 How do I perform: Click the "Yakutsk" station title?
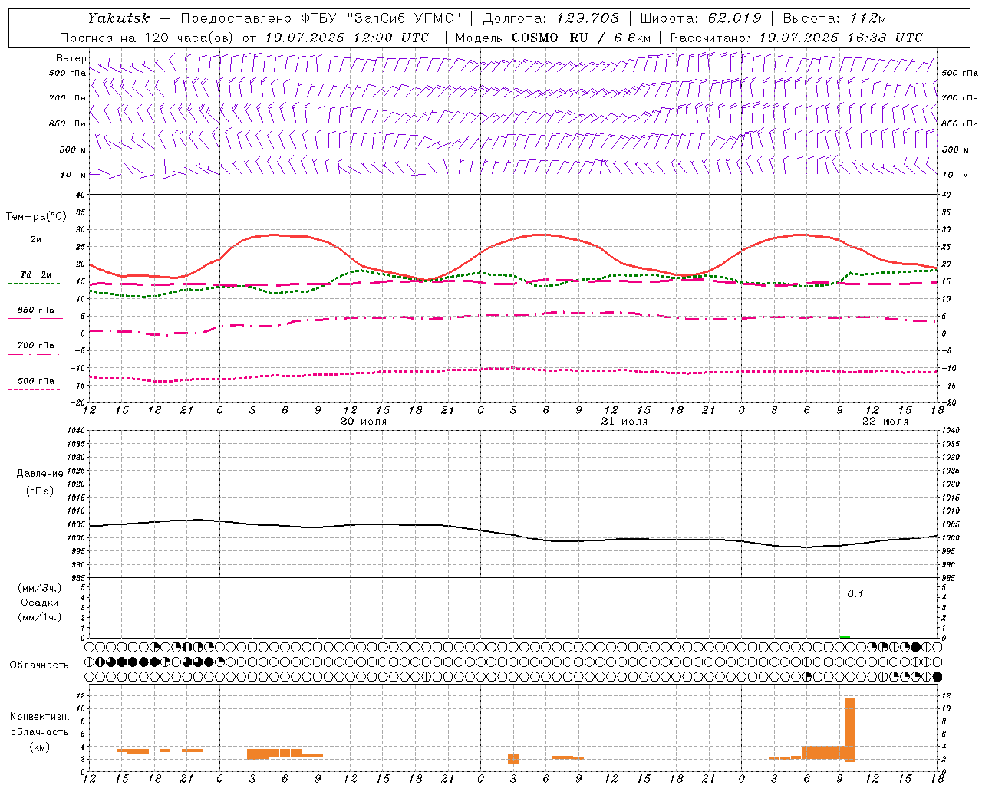(119, 18)
